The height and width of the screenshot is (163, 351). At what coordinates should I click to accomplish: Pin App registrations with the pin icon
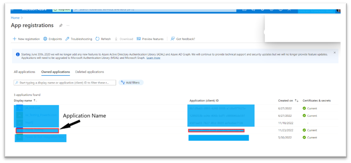click(x=61, y=26)
